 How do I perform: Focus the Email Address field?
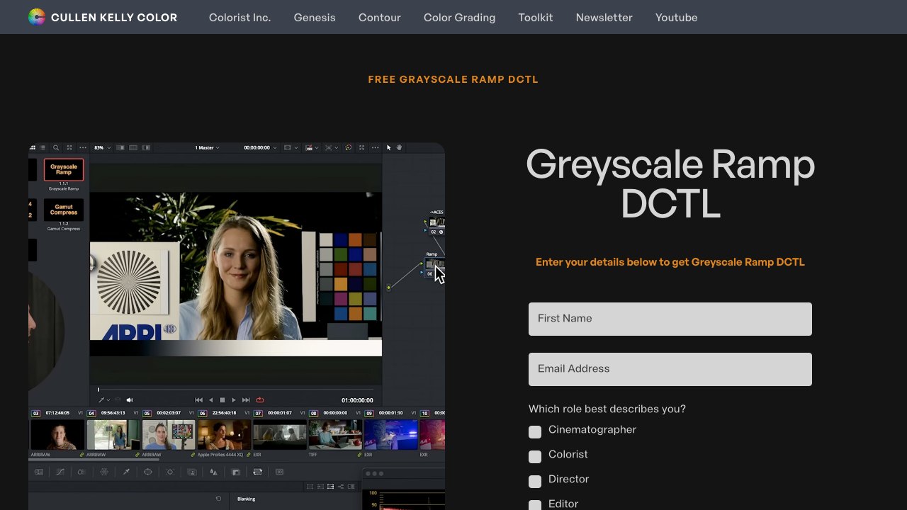pyautogui.click(x=670, y=369)
